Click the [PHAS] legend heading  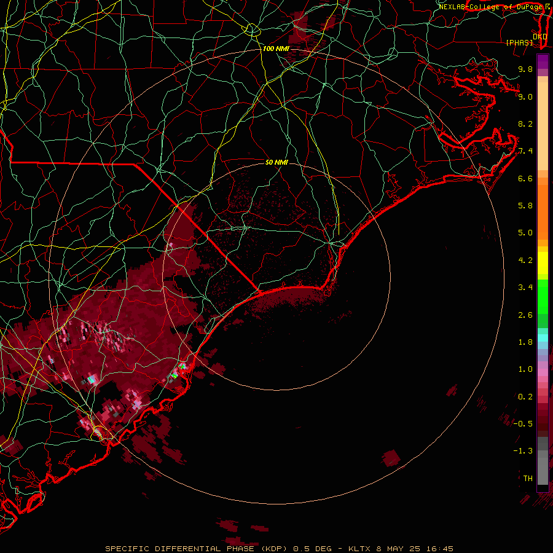[x=519, y=42]
